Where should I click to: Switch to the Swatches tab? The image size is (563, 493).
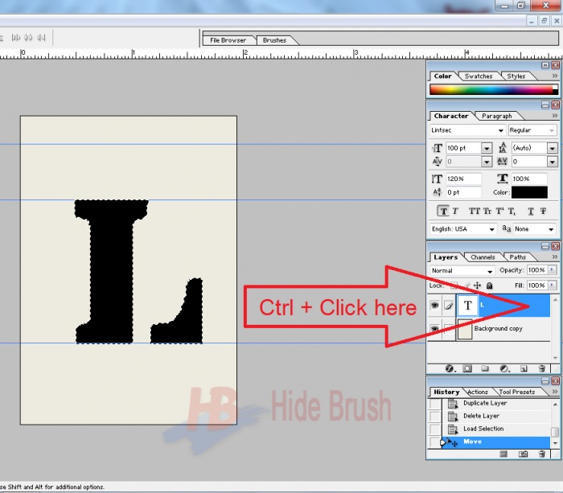(x=479, y=76)
